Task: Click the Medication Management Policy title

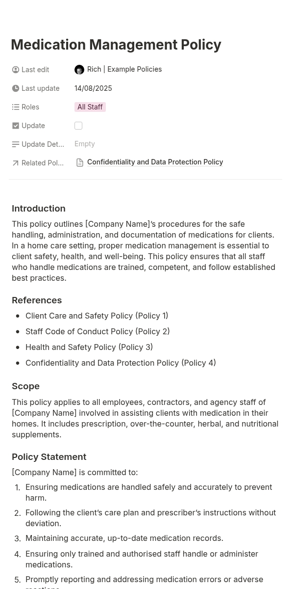Action: 116,45
